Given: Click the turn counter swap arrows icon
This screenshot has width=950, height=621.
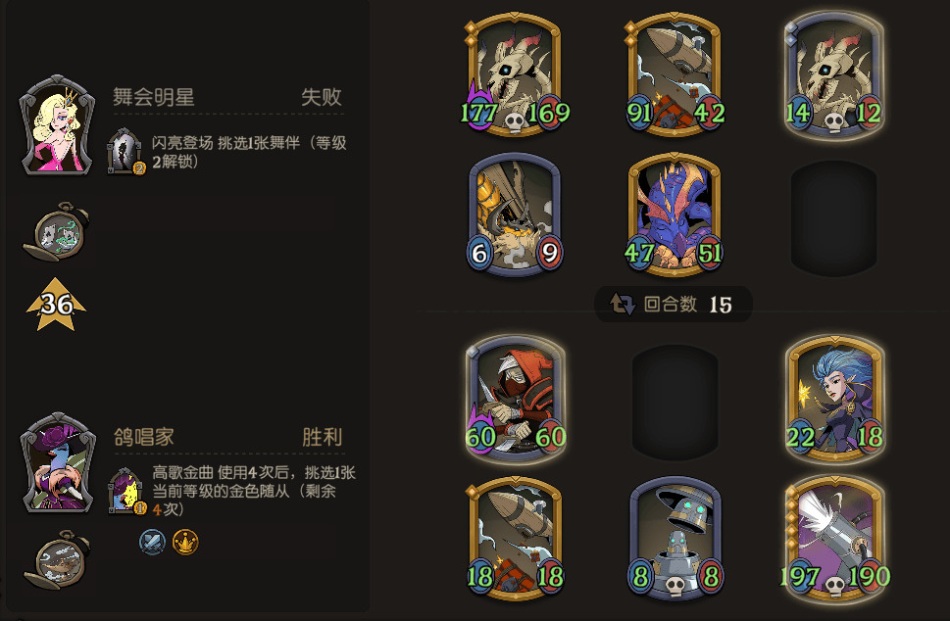Looking at the screenshot, I should pos(623,304).
